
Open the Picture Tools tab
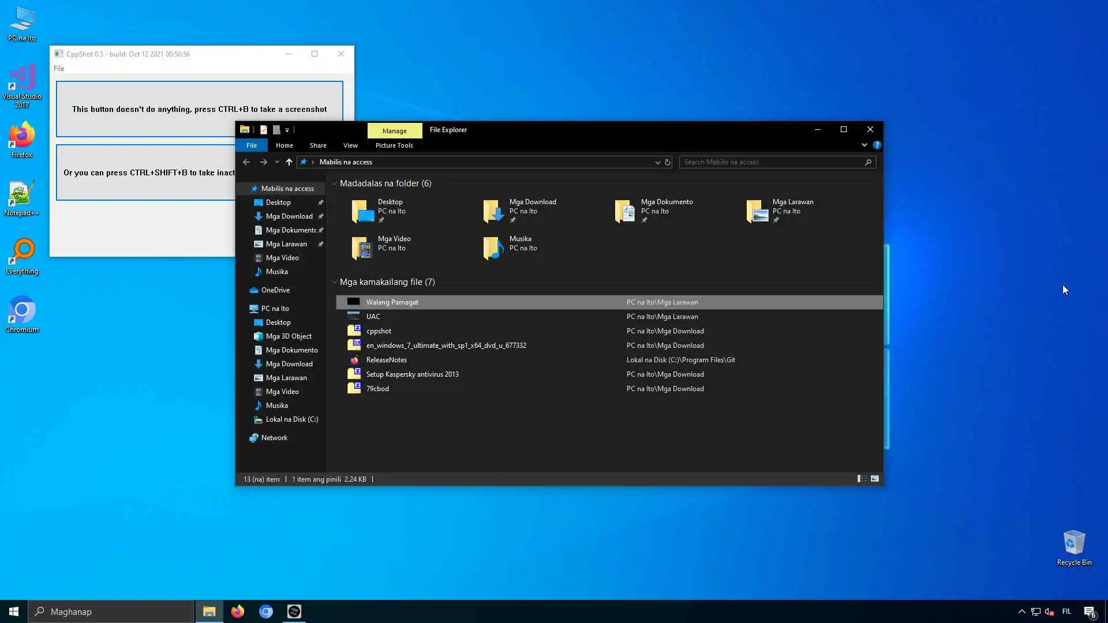(394, 145)
